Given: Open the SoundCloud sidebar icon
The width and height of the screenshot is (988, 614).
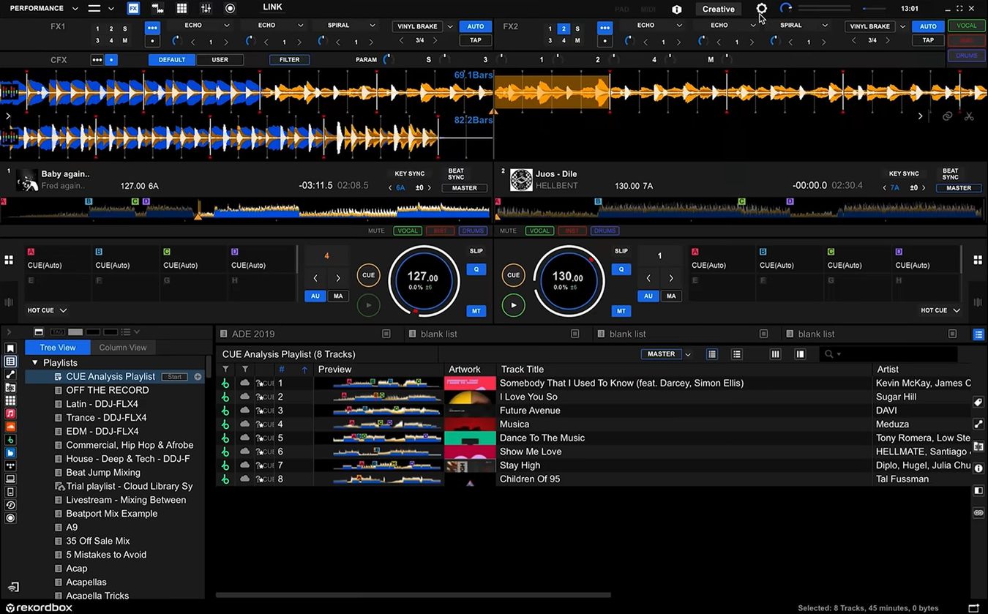Looking at the screenshot, I should coord(10,427).
